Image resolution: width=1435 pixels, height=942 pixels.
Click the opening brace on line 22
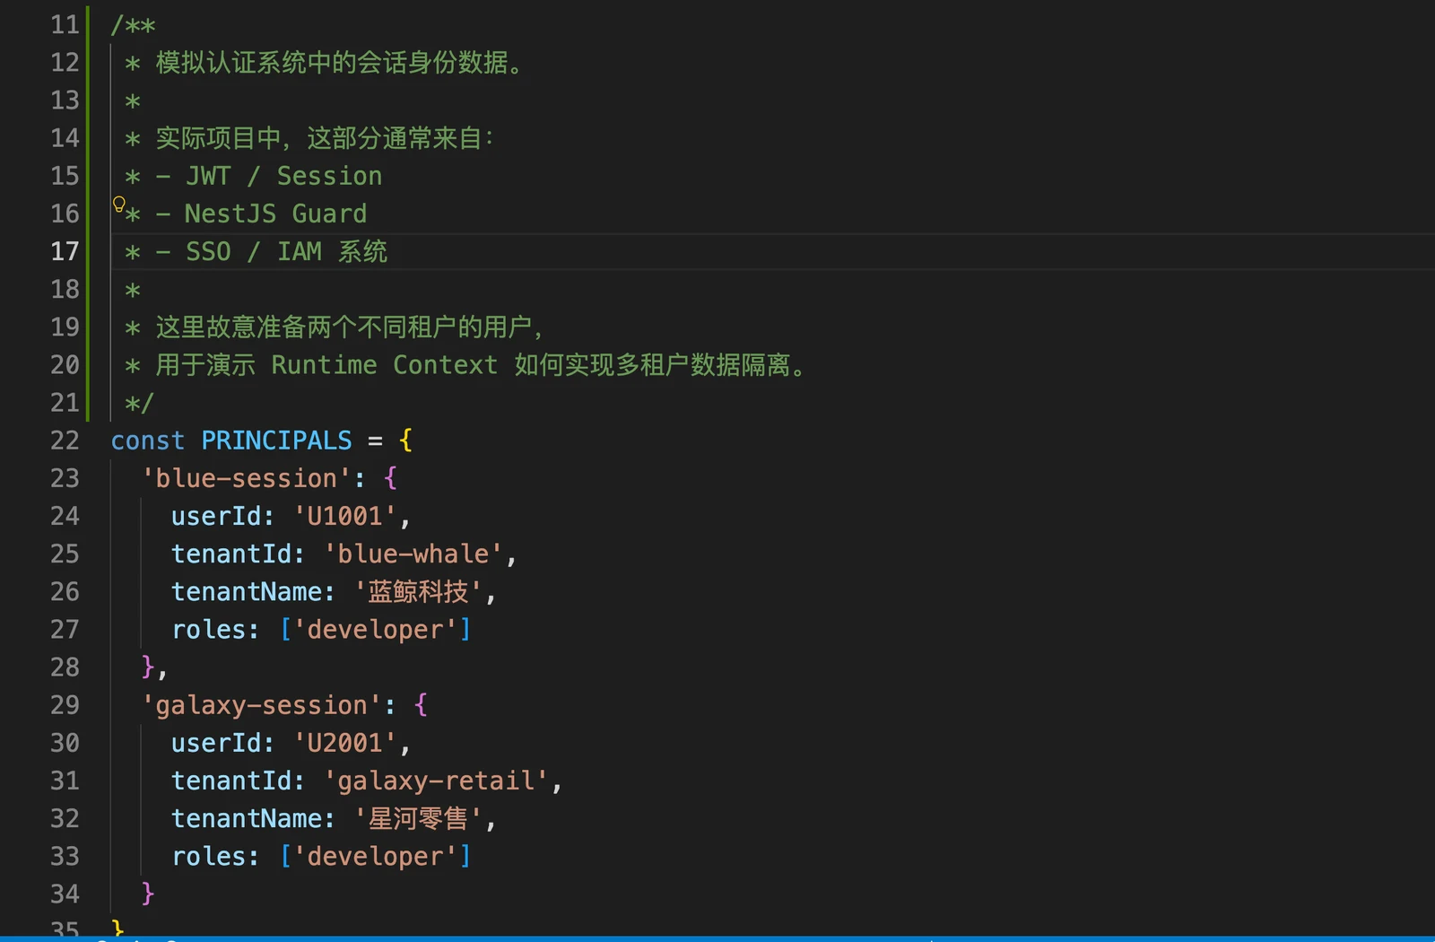[x=405, y=440]
